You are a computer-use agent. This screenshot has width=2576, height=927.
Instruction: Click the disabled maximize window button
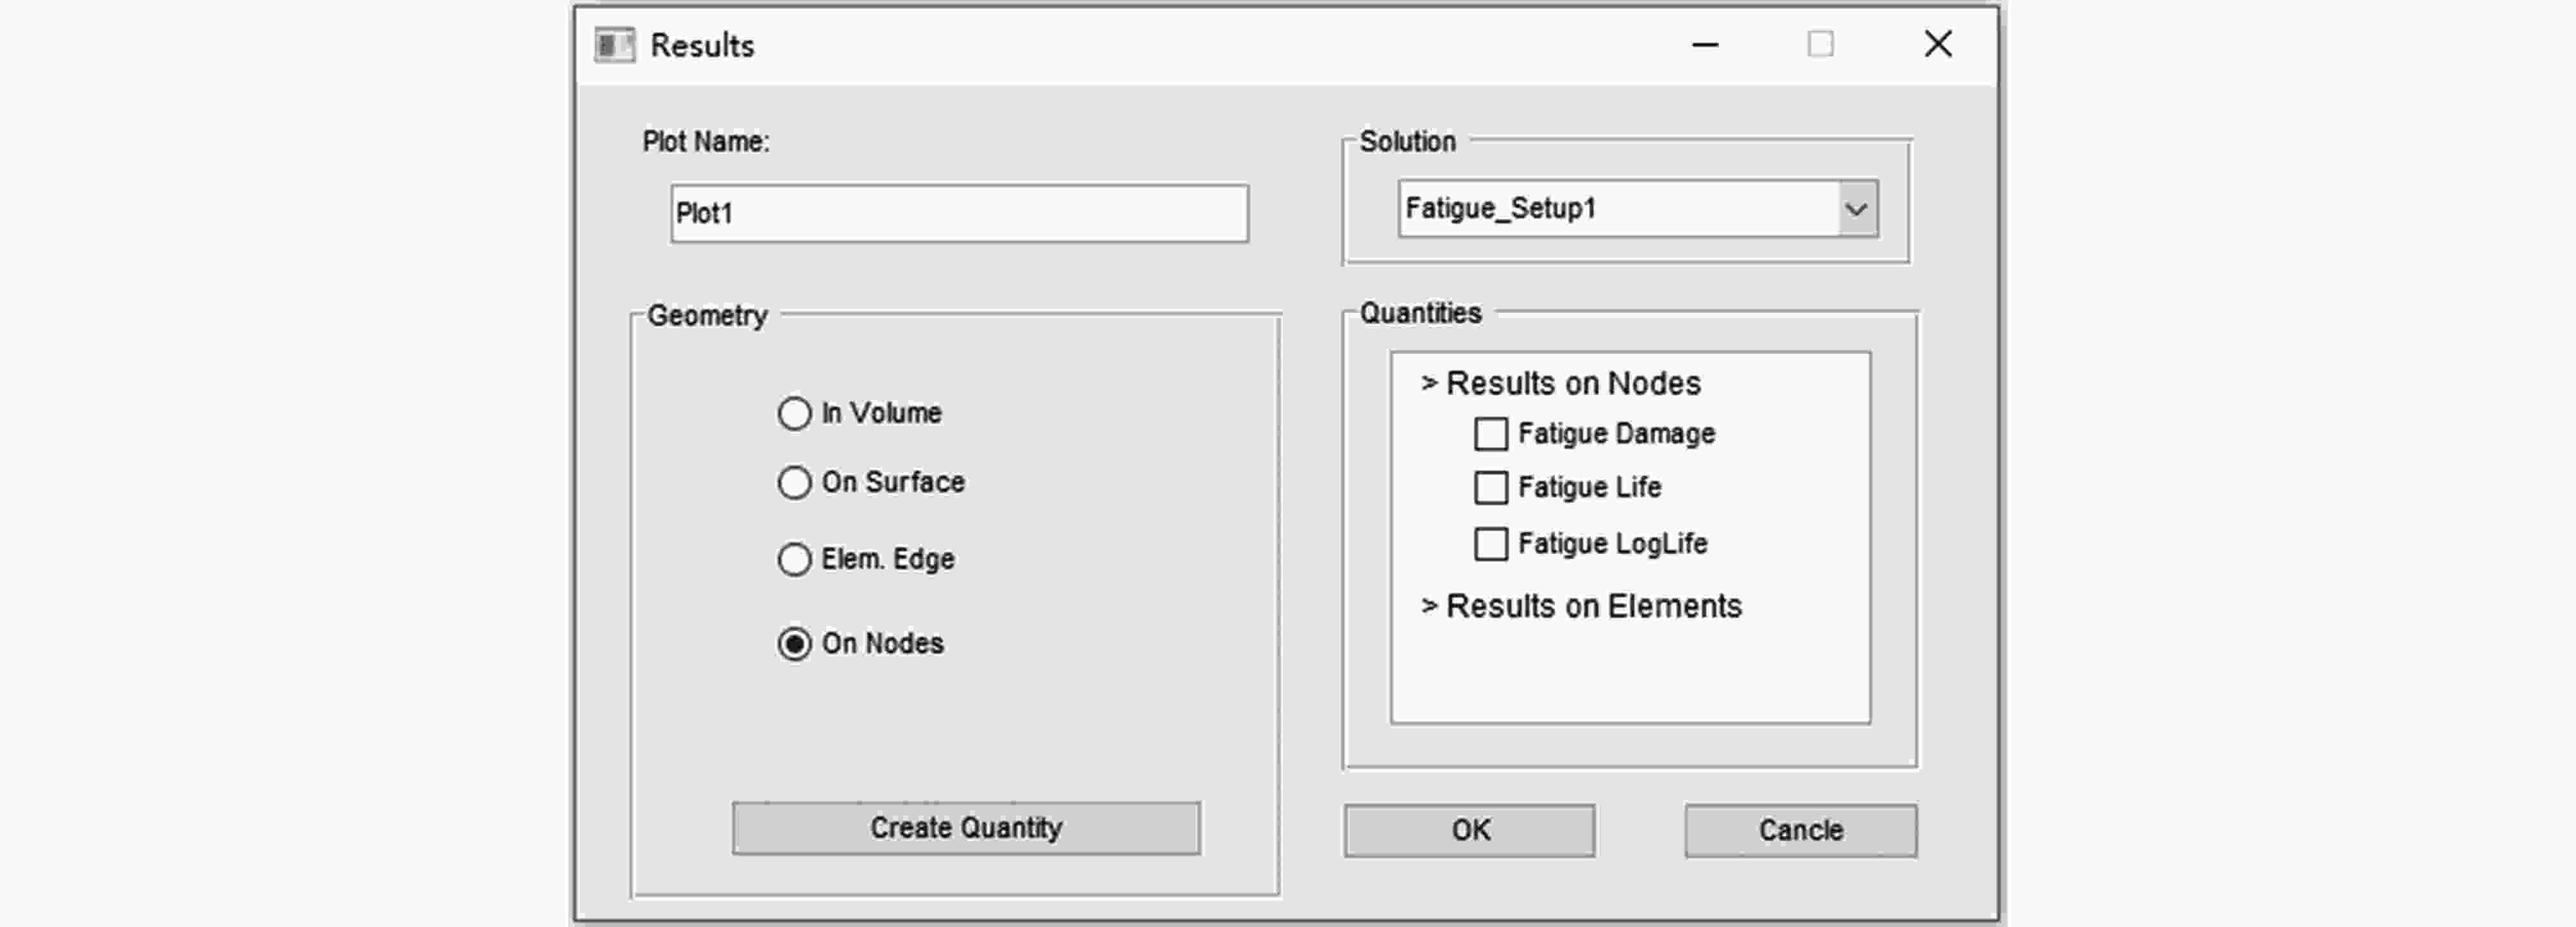coord(1820,44)
